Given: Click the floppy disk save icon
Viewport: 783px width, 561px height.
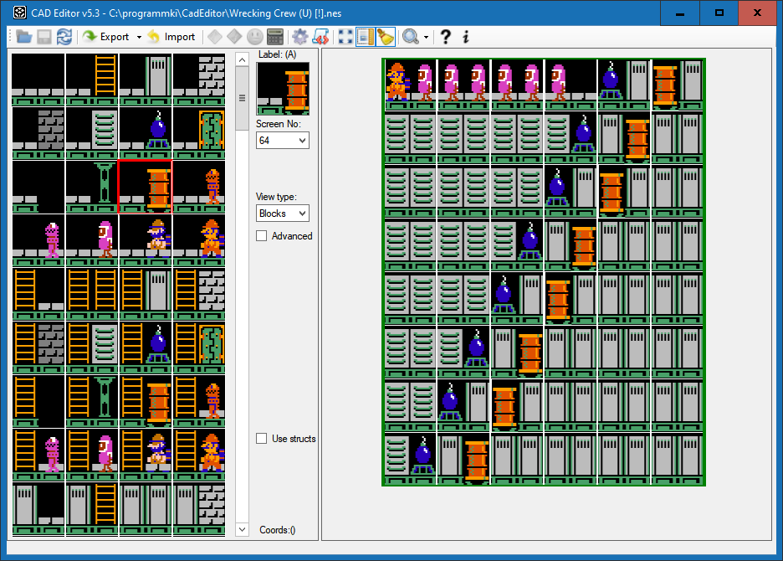Looking at the screenshot, I should pos(44,37).
